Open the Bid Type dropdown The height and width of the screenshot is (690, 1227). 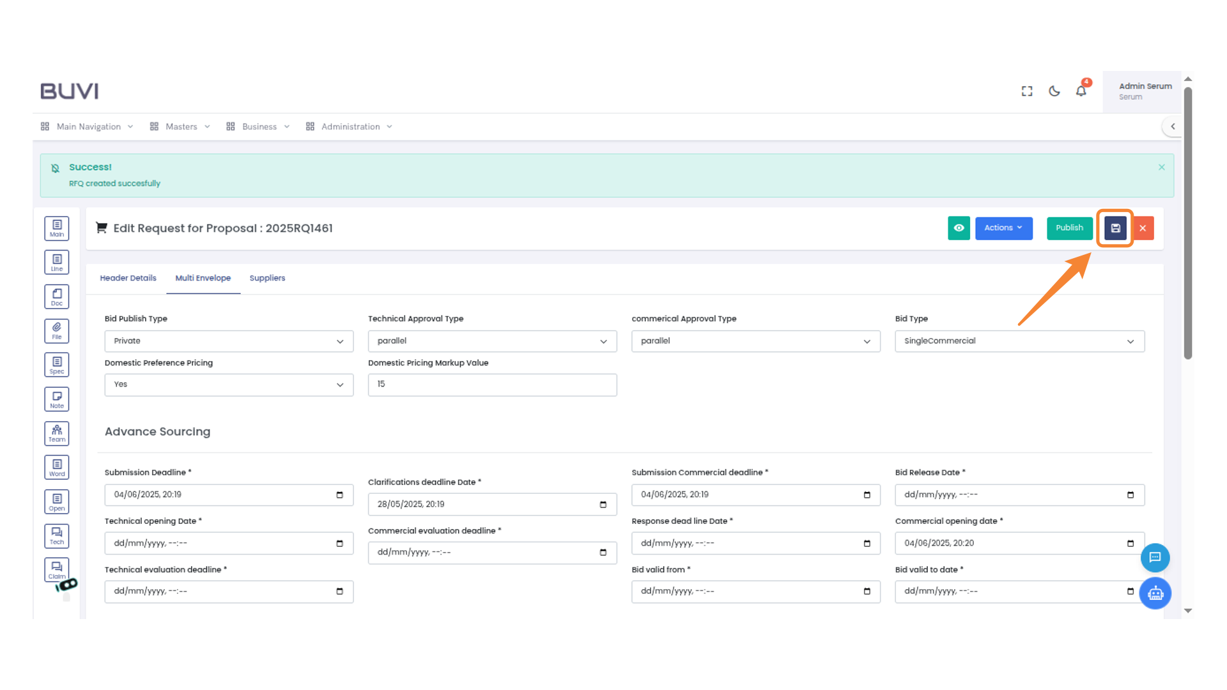click(1019, 341)
